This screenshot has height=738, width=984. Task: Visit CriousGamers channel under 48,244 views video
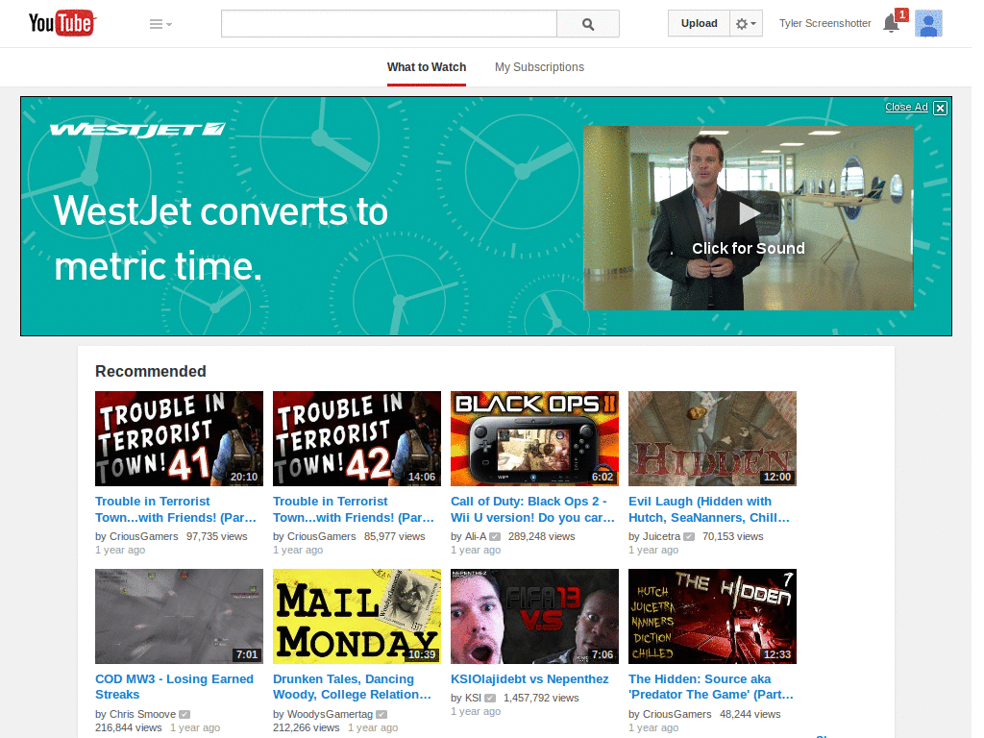[x=677, y=714]
